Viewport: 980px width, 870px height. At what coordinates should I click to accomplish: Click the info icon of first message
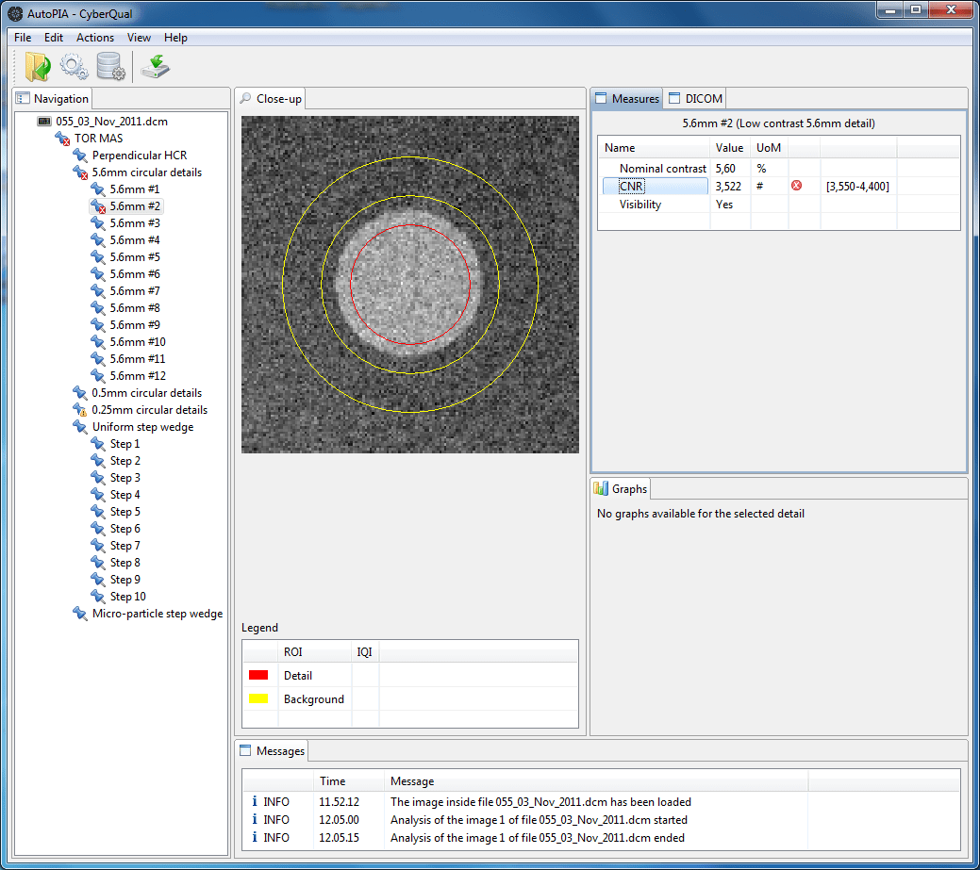(x=253, y=802)
